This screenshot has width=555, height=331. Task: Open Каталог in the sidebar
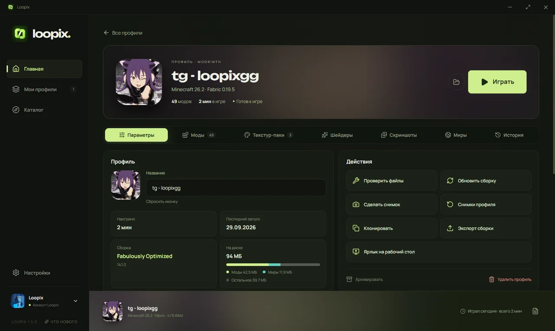point(44,110)
